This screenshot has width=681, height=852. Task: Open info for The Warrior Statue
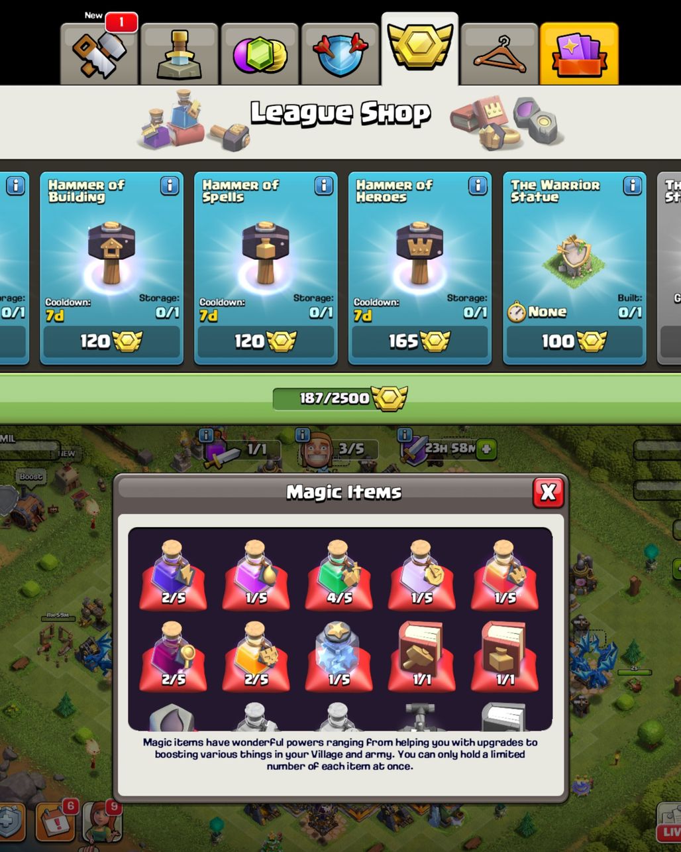pos(633,186)
